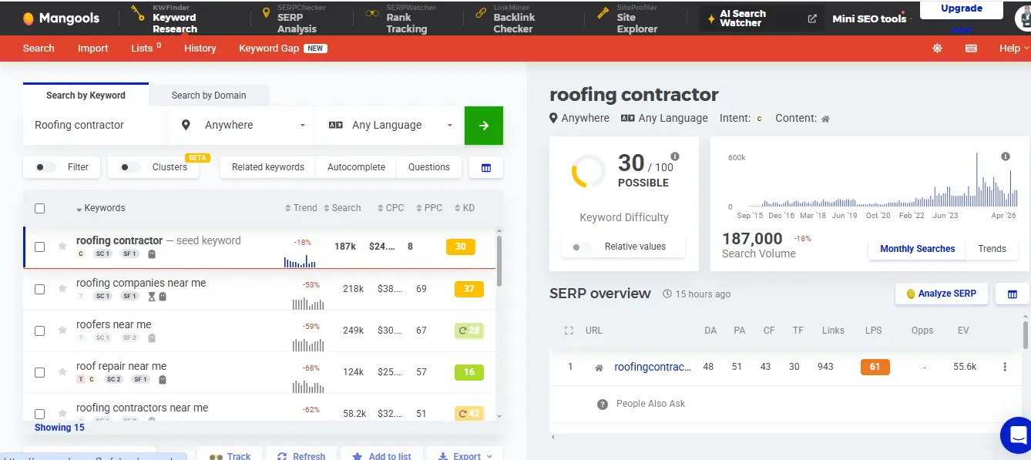Check the roofing contractors near me checkbox

tap(40, 414)
